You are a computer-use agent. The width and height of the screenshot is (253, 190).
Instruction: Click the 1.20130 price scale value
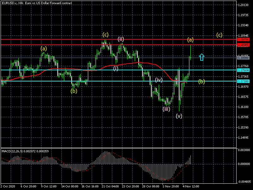pyautogui.click(x=244, y=5)
